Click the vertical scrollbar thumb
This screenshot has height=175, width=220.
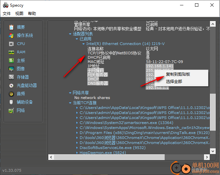(213, 112)
